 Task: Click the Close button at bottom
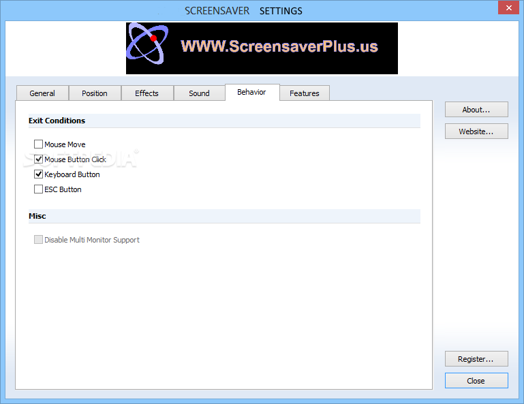pyautogui.click(x=476, y=381)
